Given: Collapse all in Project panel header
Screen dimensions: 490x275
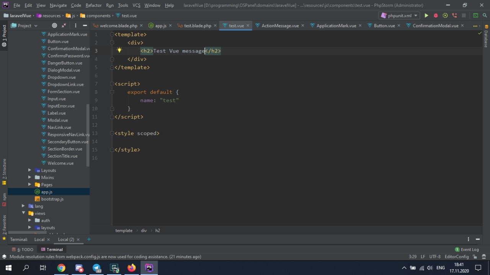Looking at the screenshot, I should tap(64, 26).
